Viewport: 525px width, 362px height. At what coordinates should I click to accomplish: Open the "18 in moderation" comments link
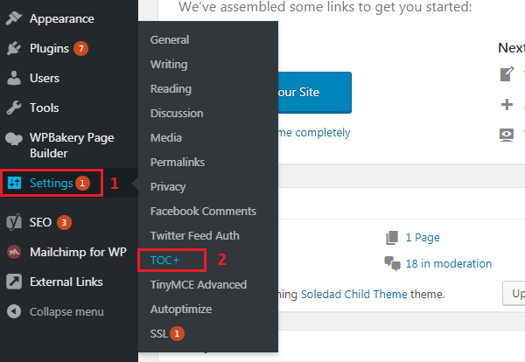click(x=448, y=263)
